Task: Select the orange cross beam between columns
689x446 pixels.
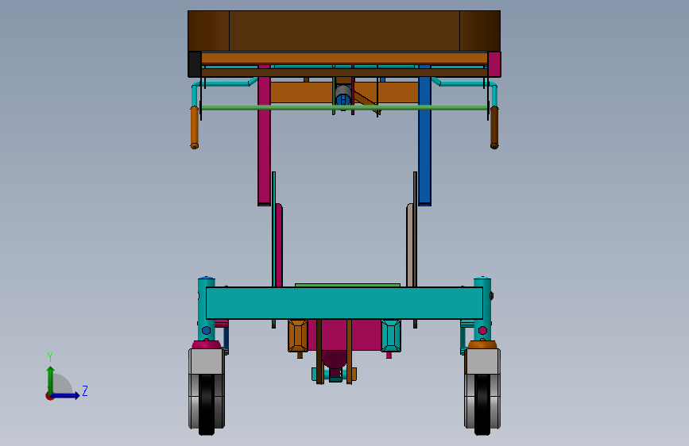Action: tap(304, 93)
